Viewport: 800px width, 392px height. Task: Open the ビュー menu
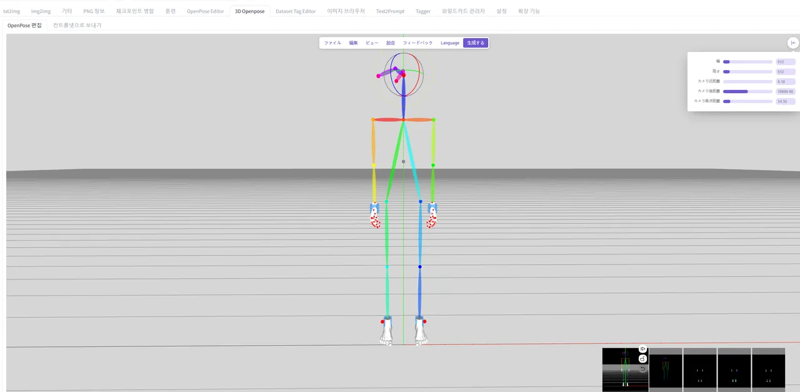pos(372,43)
